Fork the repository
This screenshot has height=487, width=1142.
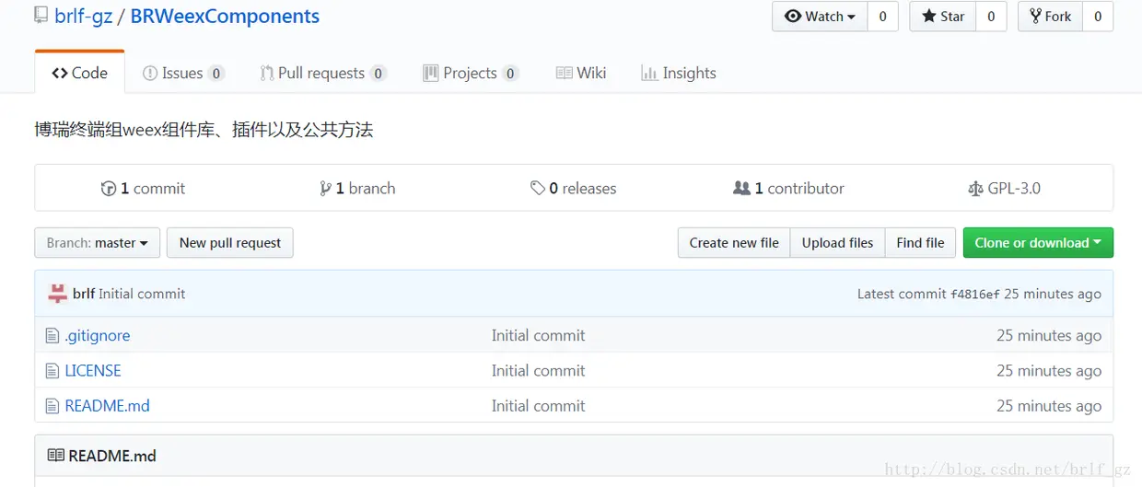click(x=1050, y=17)
